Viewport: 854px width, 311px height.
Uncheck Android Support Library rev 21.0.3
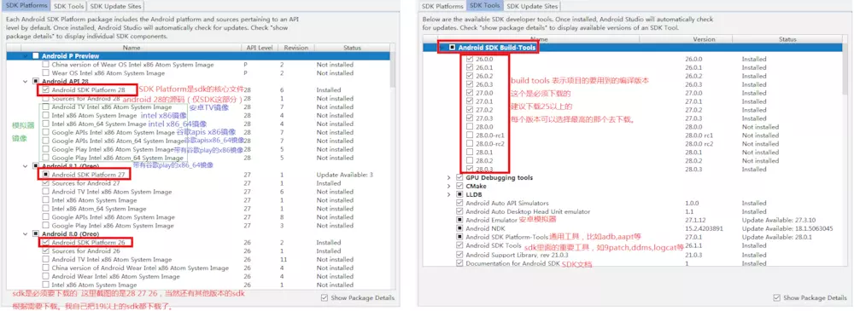[x=459, y=255]
